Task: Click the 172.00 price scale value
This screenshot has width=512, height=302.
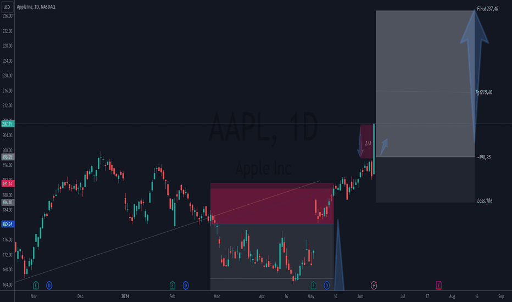Action: point(7,255)
